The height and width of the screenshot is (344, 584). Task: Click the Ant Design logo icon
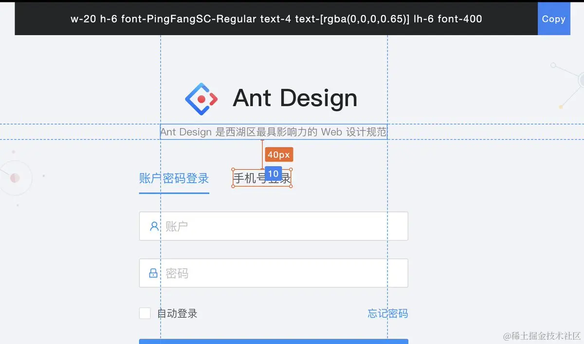tap(201, 99)
